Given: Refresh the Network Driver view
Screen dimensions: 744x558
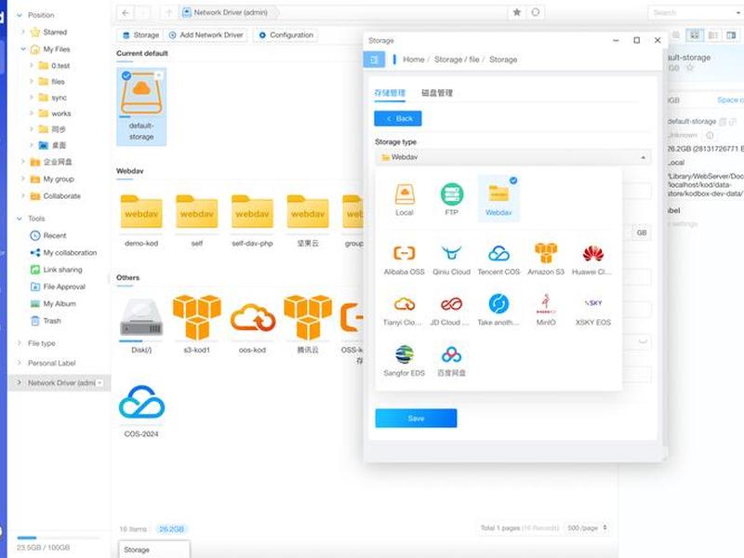Looking at the screenshot, I should pyautogui.click(x=536, y=12).
